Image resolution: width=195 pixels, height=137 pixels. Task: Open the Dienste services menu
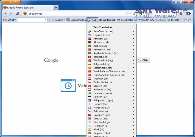pyautogui.click(x=174, y=20)
